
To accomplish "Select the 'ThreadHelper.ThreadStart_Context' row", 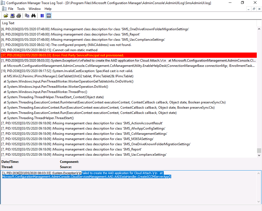I will click(x=129, y=97).
